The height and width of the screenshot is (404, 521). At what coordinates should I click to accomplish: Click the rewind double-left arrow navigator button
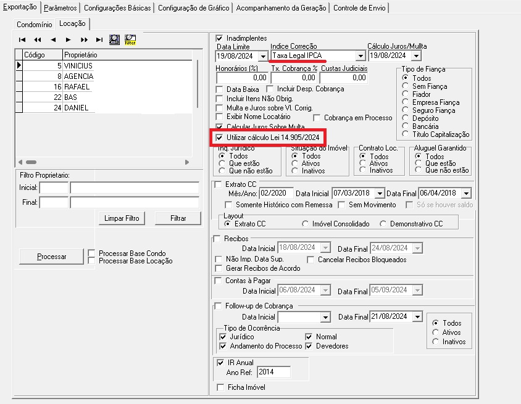[37, 39]
